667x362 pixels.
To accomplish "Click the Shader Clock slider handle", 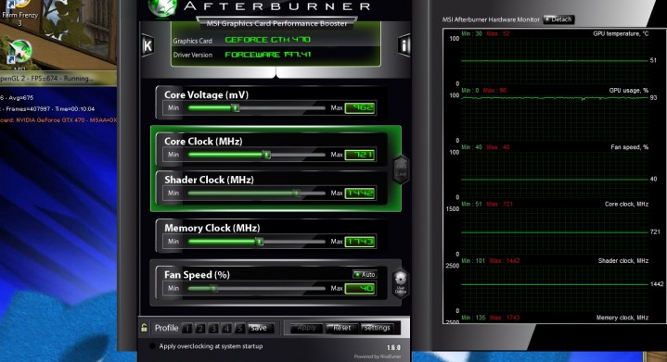I will [298, 193].
